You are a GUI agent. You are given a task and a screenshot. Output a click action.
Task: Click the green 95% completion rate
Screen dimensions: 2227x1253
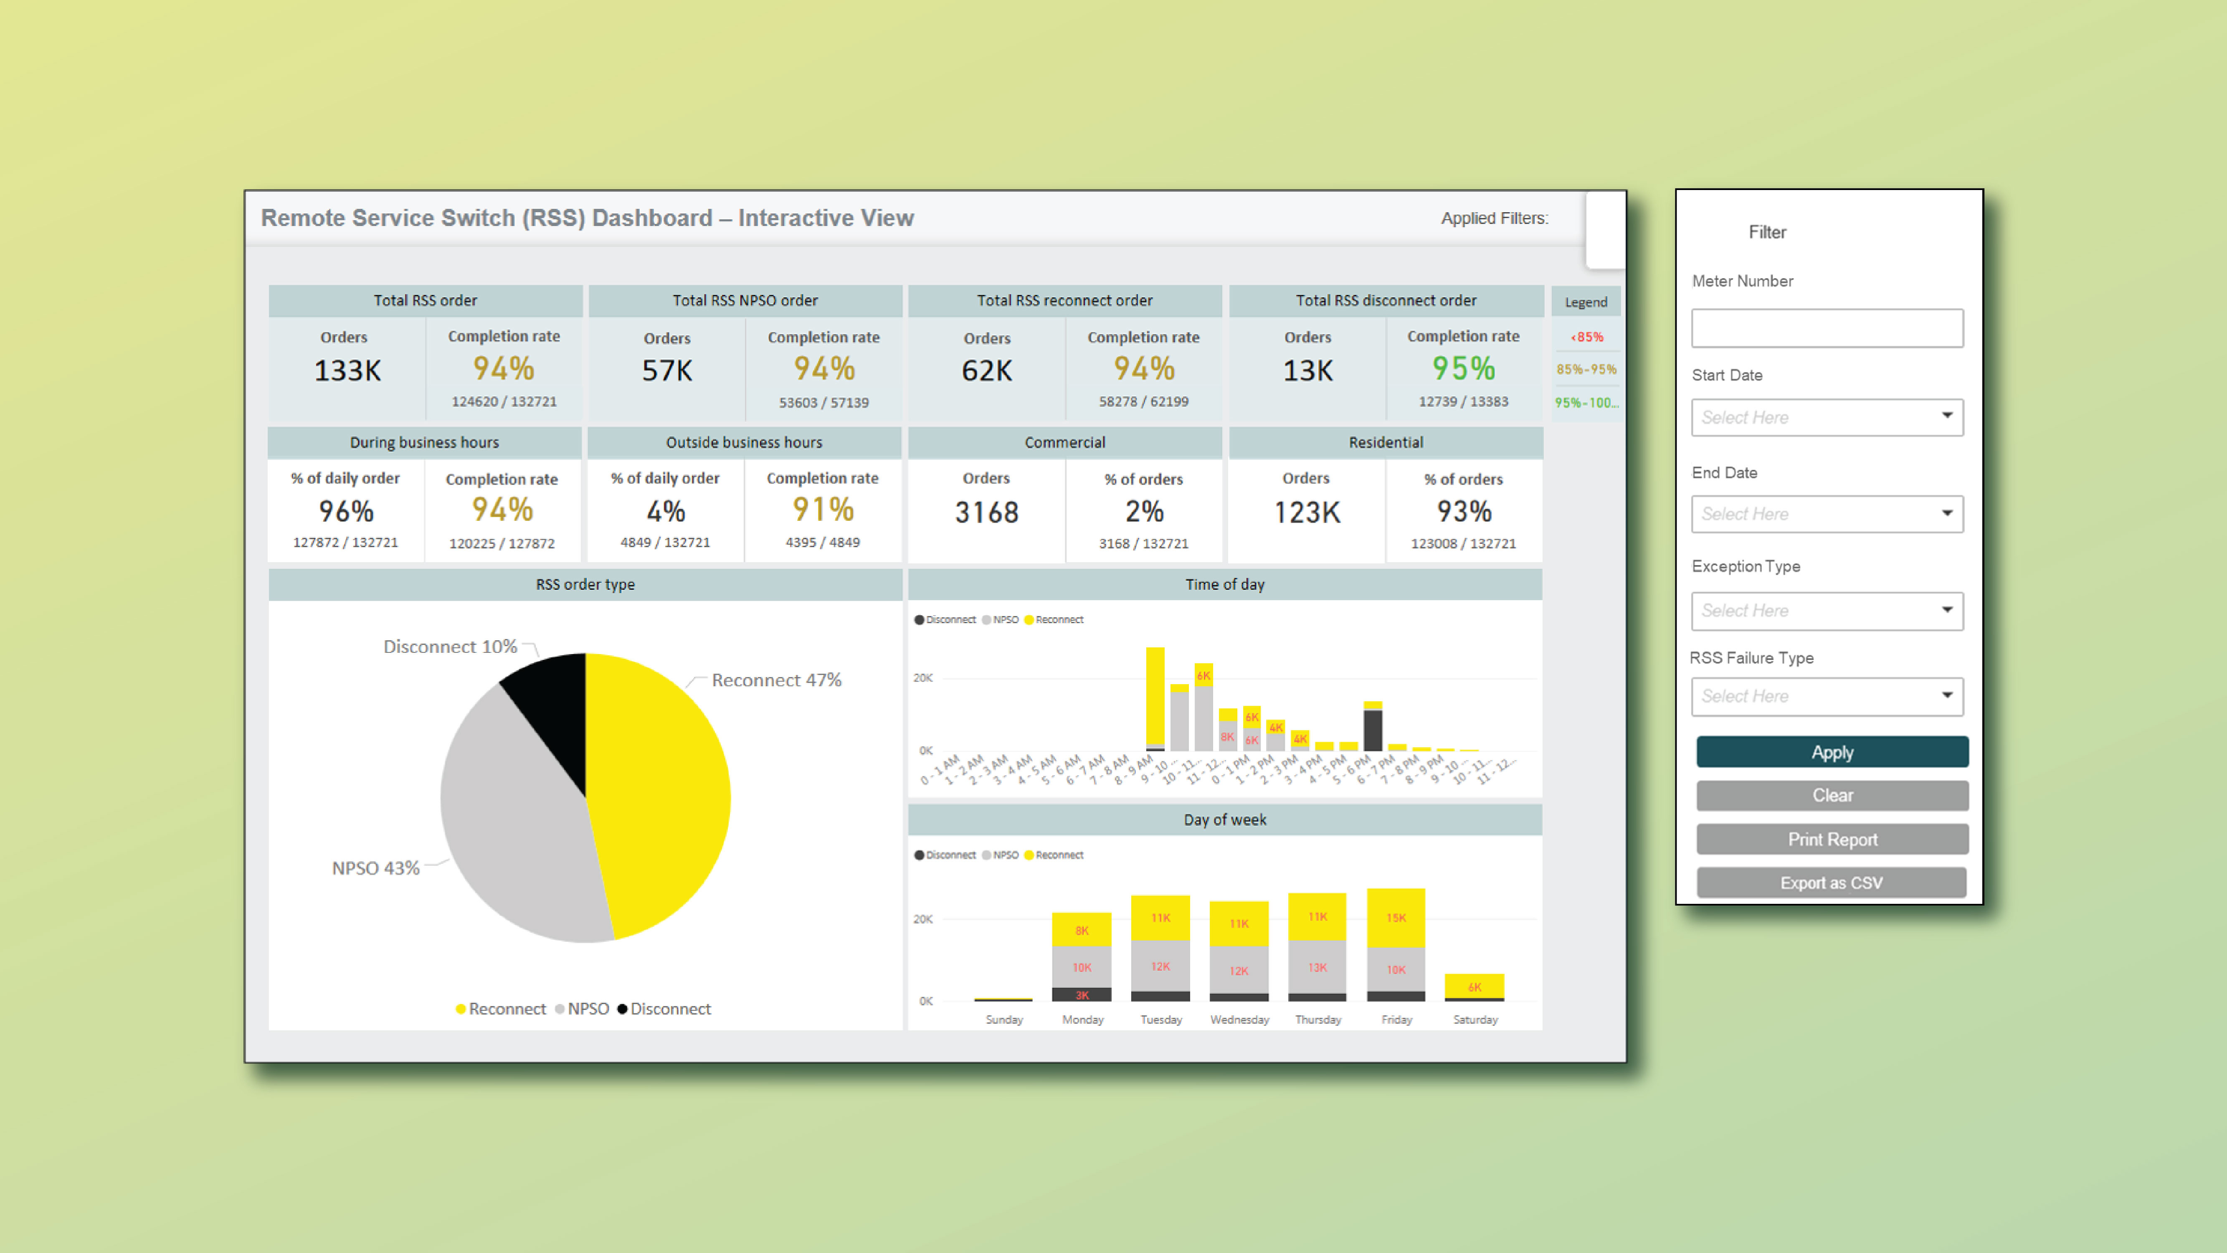click(1463, 369)
